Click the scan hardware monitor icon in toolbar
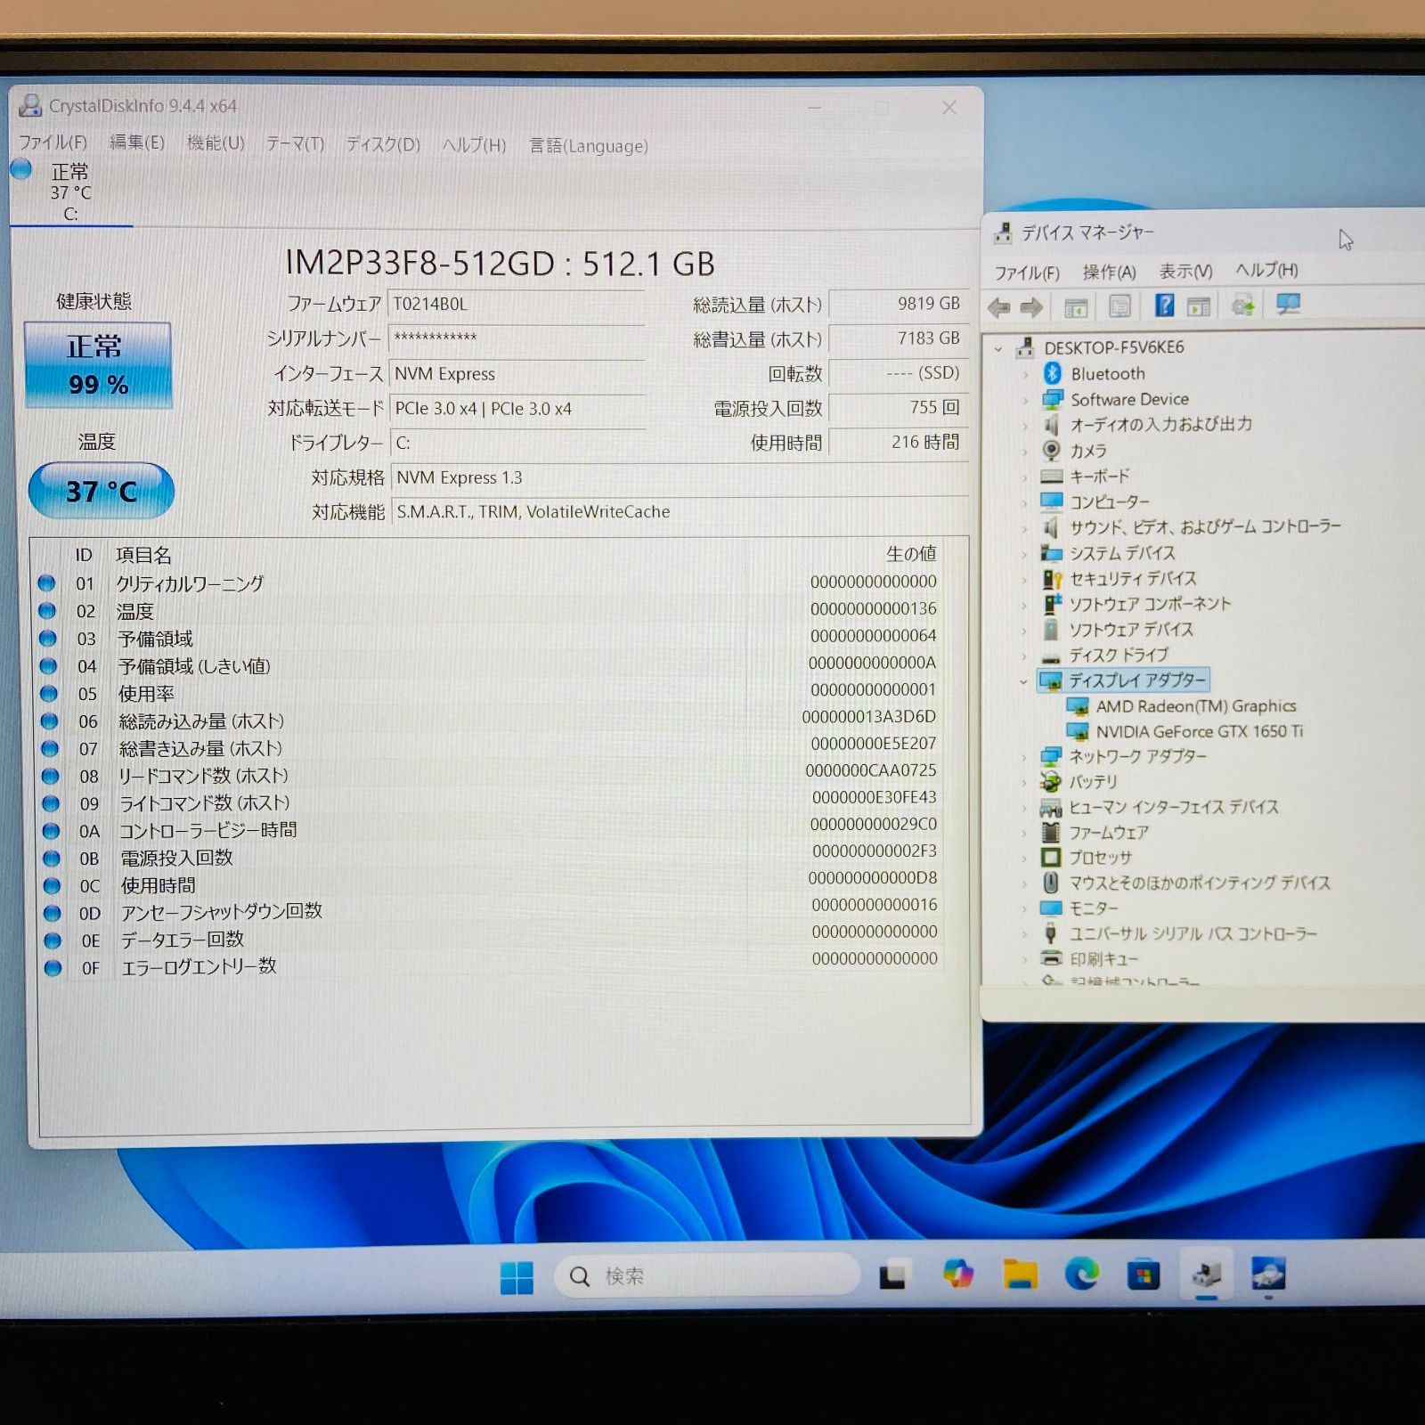 point(1288,305)
